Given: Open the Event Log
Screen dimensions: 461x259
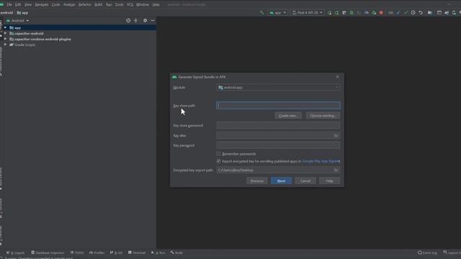Looking at the screenshot, I should click(x=427, y=253).
